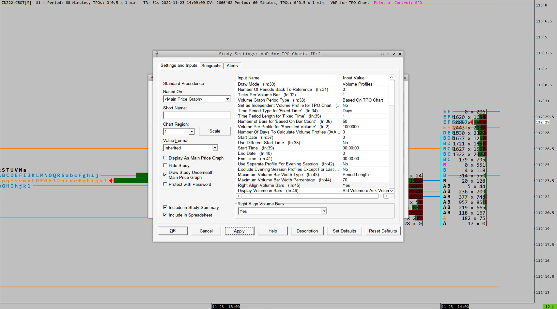The width and height of the screenshot is (557, 309).
Task: Click left arrow of horizontal inputs scrollbar
Action: tap(239, 196)
